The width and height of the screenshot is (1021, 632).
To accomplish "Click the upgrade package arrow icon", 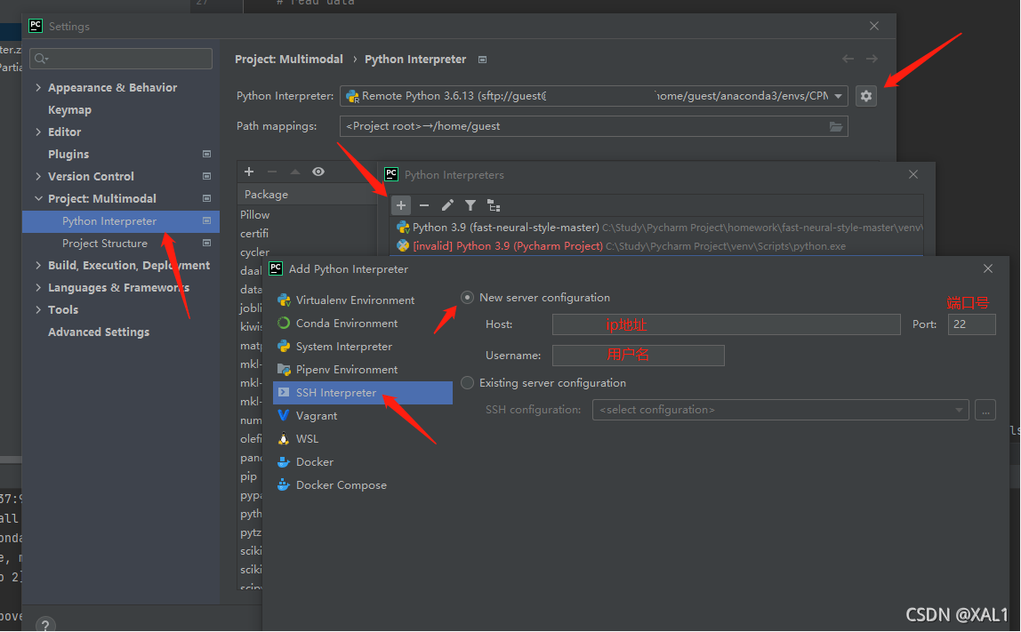I will tap(295, 172).
